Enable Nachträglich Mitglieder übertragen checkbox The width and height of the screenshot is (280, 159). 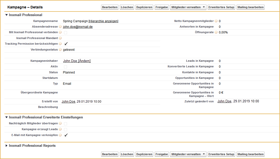pyautogui.click(x=66, y=124)
